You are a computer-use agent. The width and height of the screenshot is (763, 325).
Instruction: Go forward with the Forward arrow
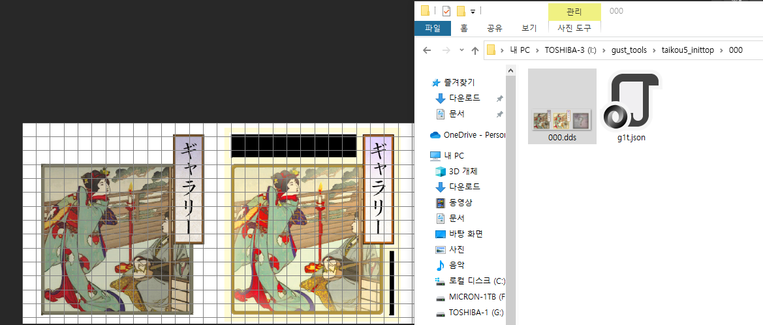[x=446, y=50]
